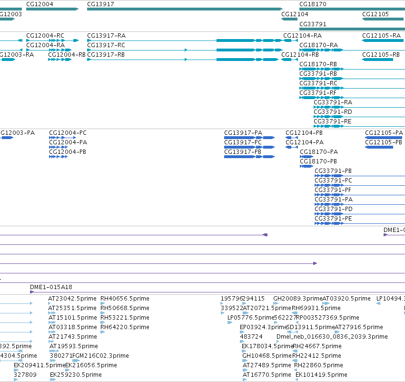Click the CG12104-RA transcript

[x=303, y=35]
